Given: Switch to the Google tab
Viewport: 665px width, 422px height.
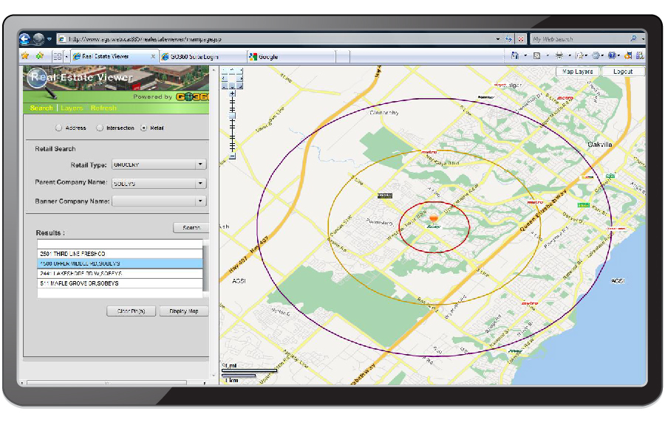Looking at the screenshot, I should point(291,57).
